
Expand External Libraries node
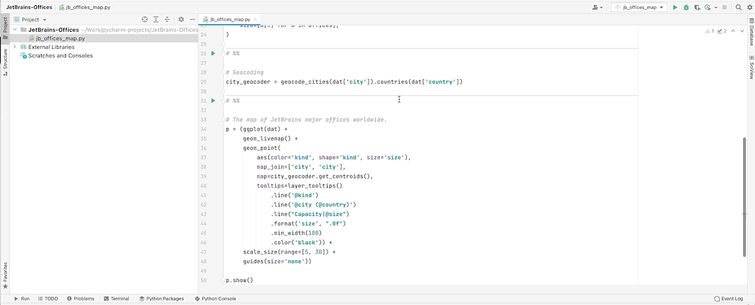pos(15,47)
